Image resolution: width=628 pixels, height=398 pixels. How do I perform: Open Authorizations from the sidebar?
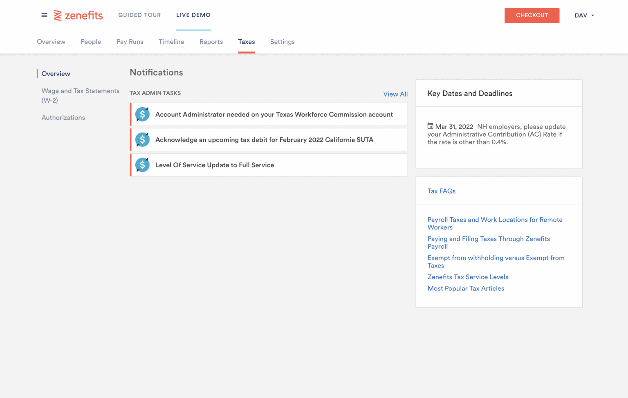coord(63,117)
